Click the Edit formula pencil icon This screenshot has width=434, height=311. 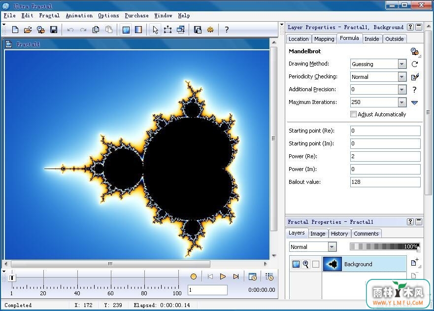(415, 77)
